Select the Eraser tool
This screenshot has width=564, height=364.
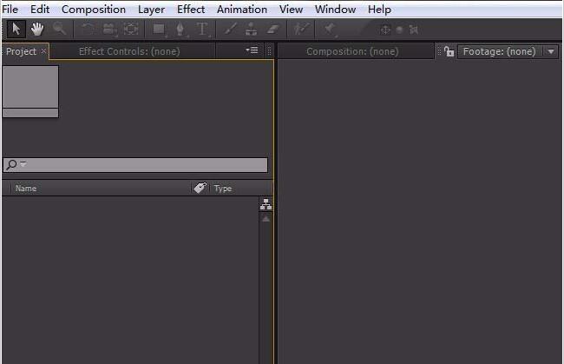(x=273, y=30)
